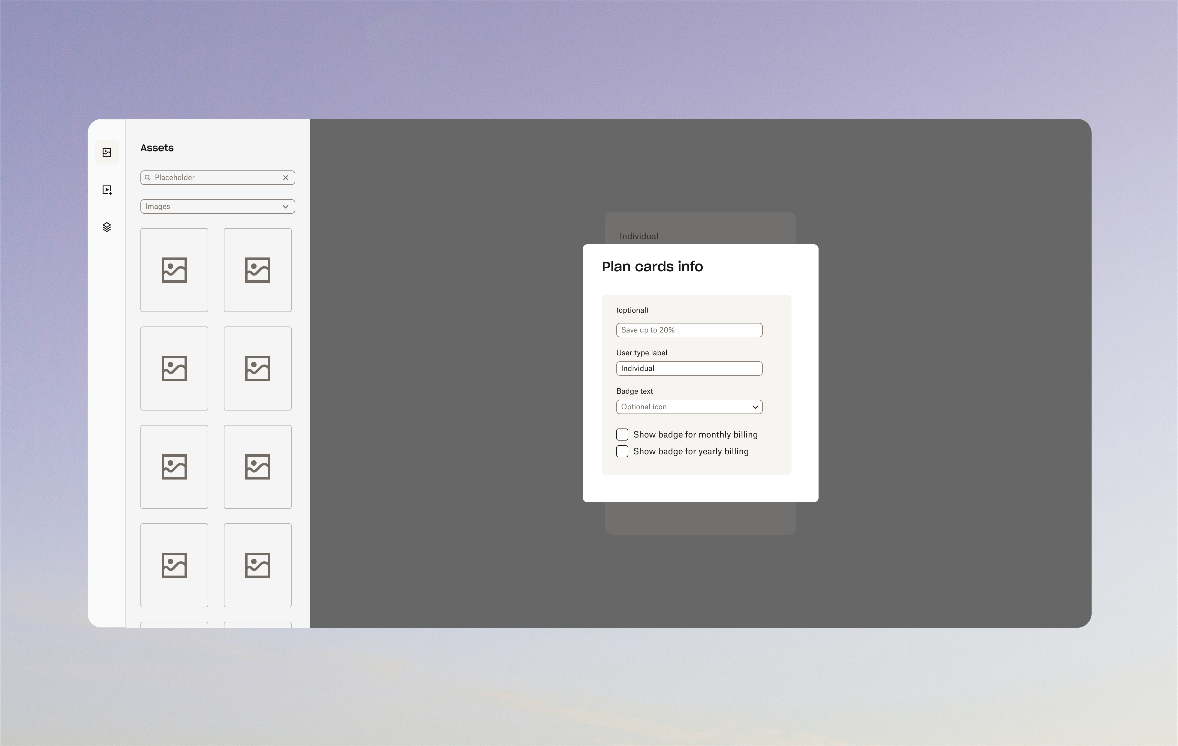Choose the fourth-row left image thumbnail
The height and width of the screenshot is (746, 1178).
(x=174, y=565)
